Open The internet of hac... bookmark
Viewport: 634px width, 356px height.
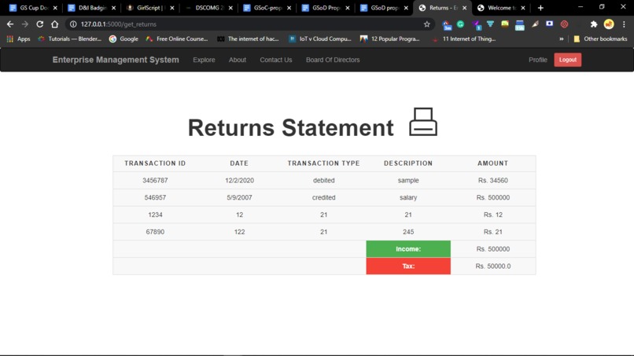[x=249, y=39]
